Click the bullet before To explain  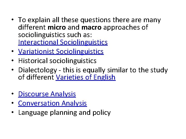coord(13,20)
